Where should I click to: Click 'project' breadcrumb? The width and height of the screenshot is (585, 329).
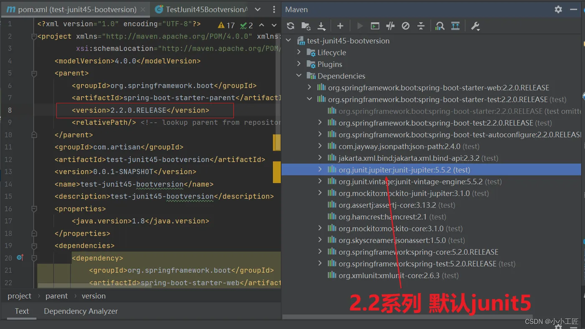pos(19,296)
